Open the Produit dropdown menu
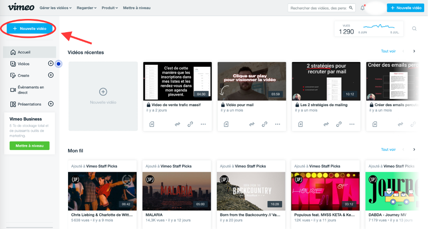The height and width of the screenshot is (229, 428). (x=110, y=8)
